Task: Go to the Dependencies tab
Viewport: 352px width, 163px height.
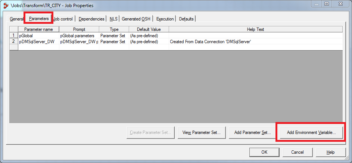Action: click(x=91, y=19)
